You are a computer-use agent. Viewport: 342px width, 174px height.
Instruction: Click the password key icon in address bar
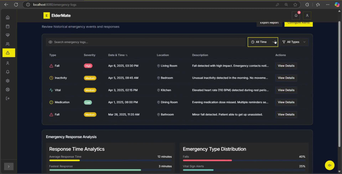point(277,4)
